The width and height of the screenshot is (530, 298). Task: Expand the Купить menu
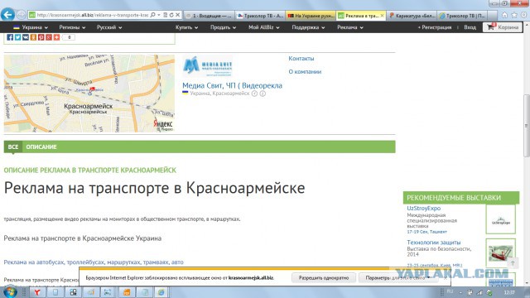click(186, 27)
